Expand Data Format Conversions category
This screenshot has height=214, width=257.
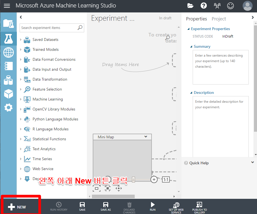coord(21,60)
